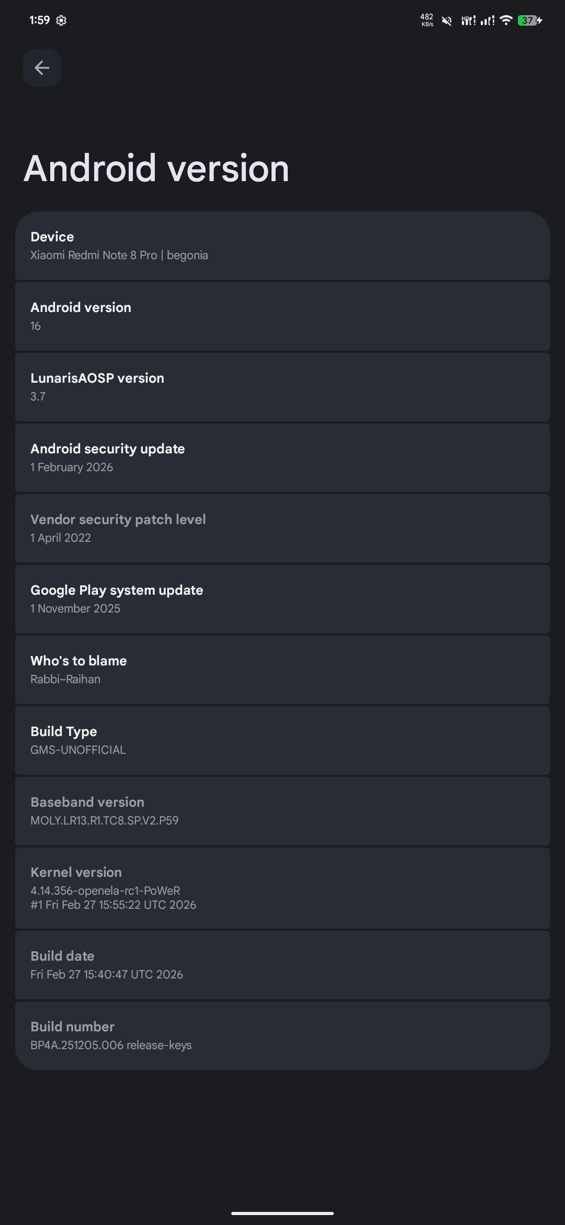Screen dimensions: 565x1225
Task: Tap the Kernel version entry
Action: pyautogui.click(x=282, y=888)
